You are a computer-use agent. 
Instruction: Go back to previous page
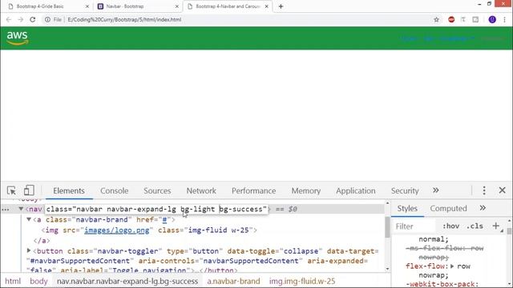tap(9, 19)
